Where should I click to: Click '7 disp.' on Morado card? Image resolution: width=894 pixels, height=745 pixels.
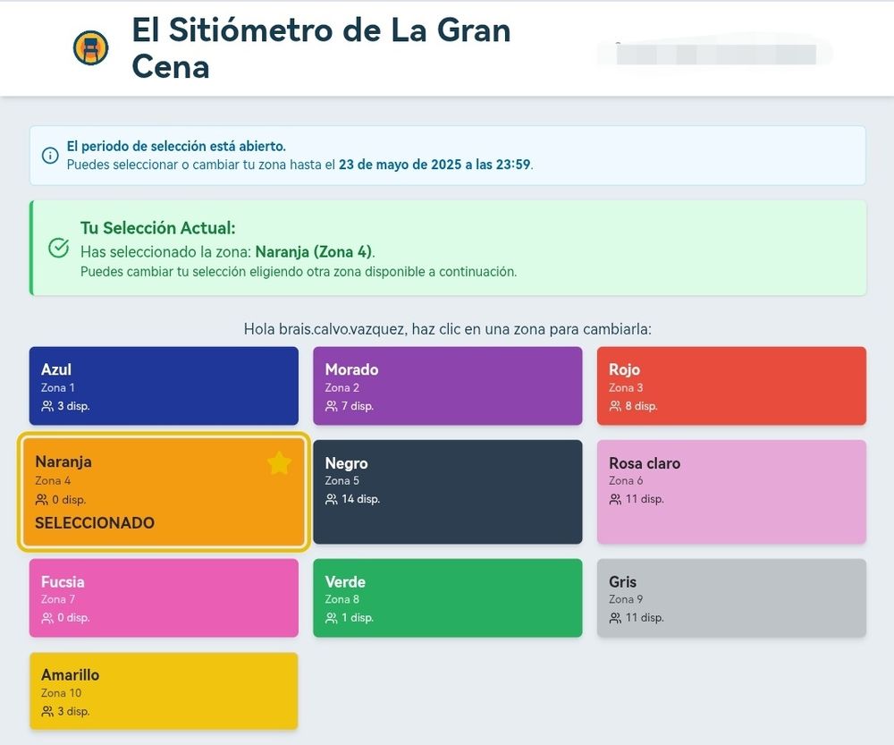(x=358, y=406)
